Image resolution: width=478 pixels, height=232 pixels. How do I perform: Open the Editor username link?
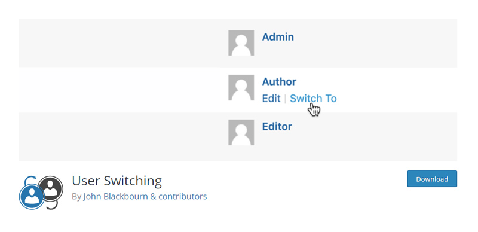277,127
